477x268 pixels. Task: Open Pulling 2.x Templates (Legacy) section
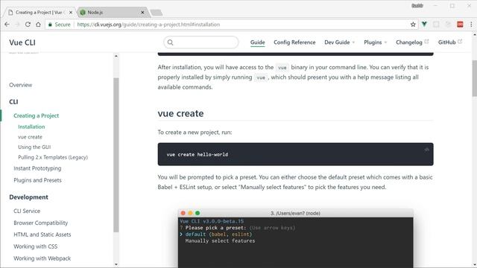click(53, 157)
